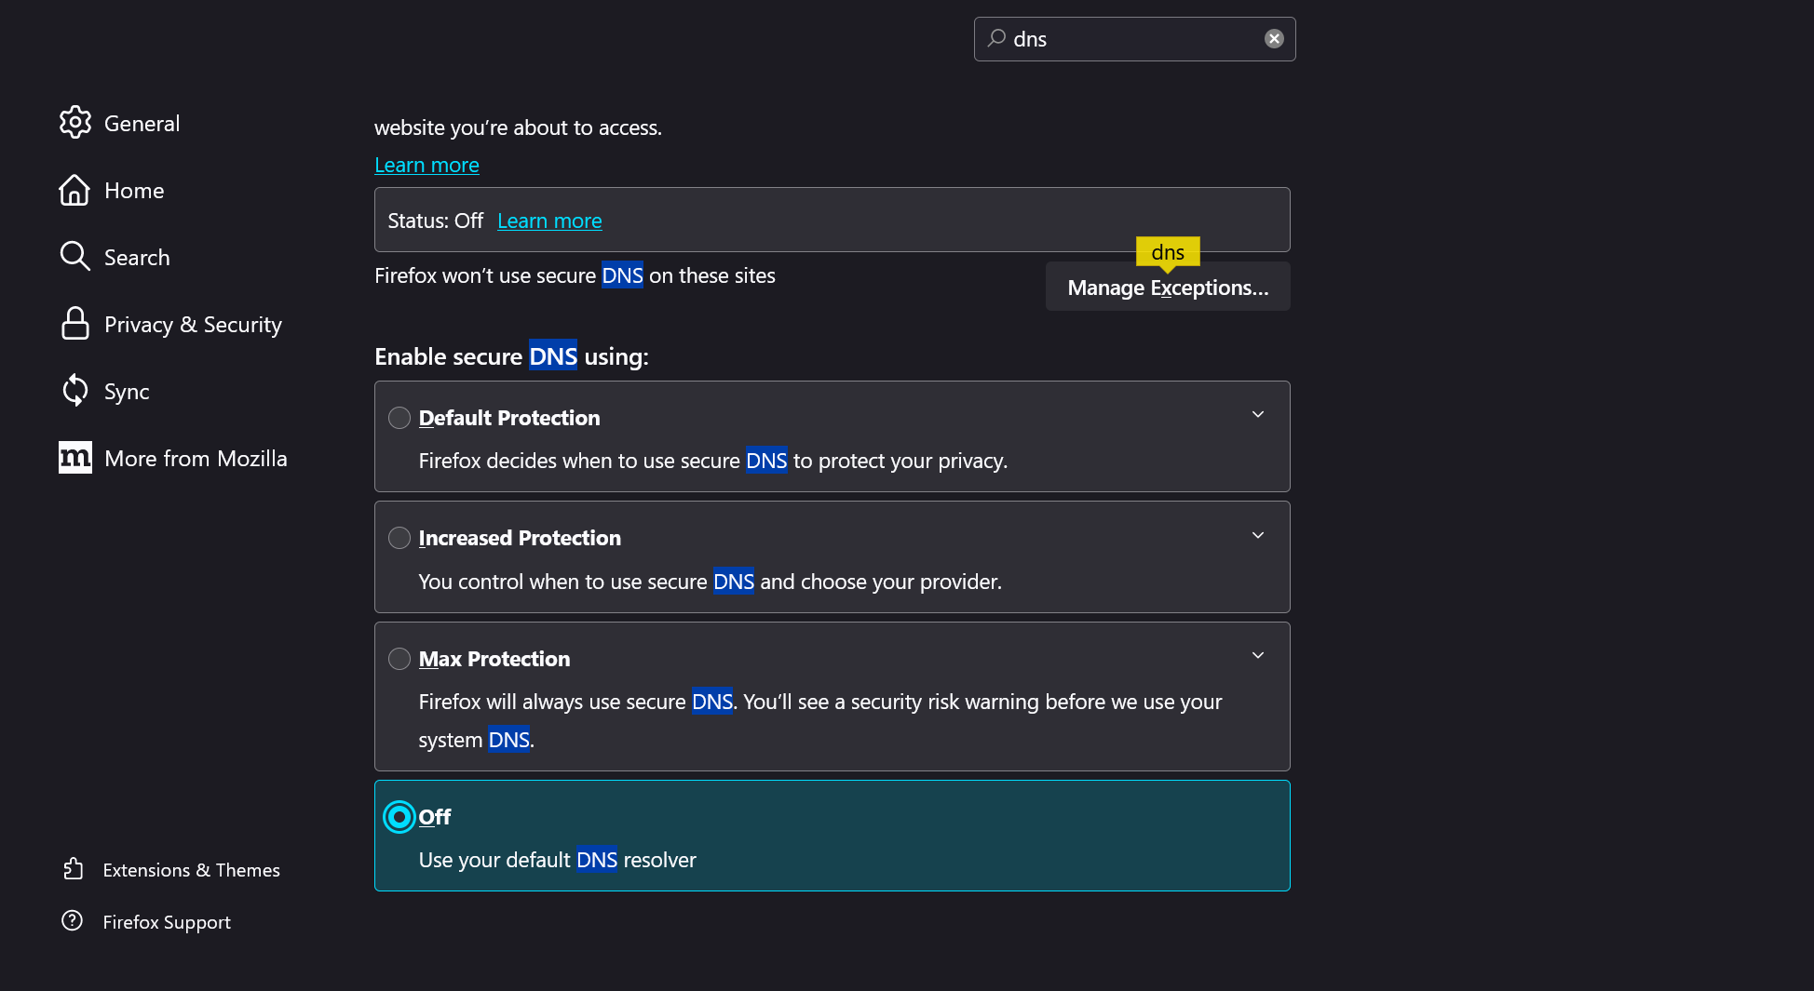1814x991 pixels.
Task: Click the Search magnifier icon in sidebar
Action: (x=75, y=257)
